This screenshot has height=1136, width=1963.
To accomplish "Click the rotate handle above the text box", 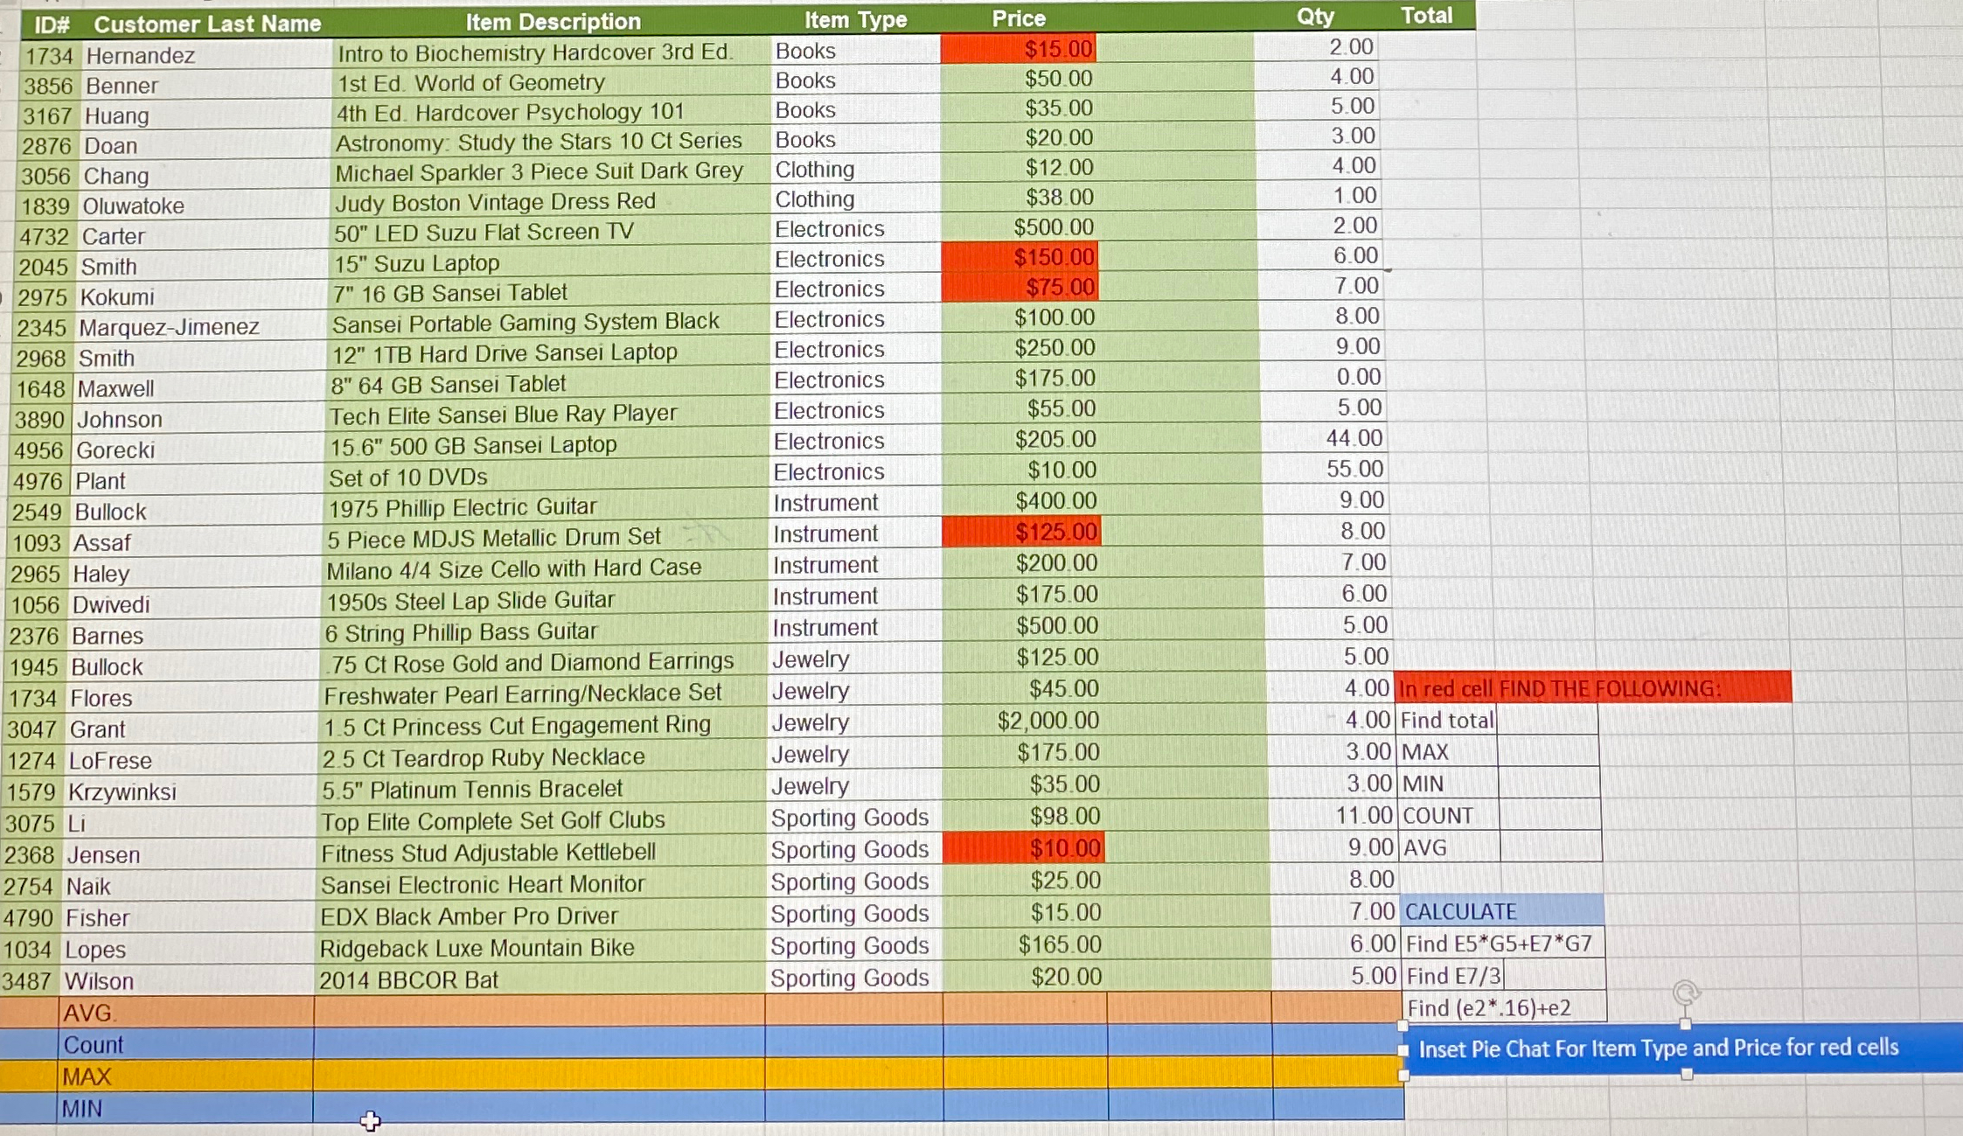I will (x=1685, y=993).
